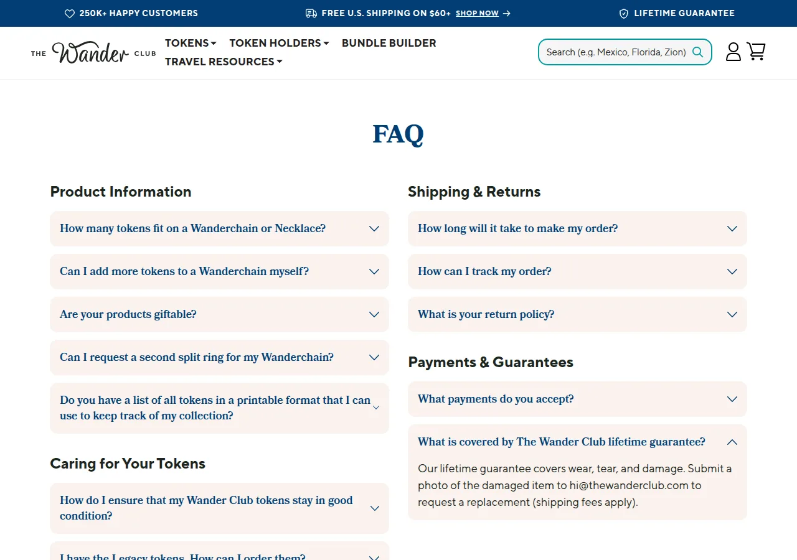Expand 'Can I add more tokens' question

coord(219,271)
